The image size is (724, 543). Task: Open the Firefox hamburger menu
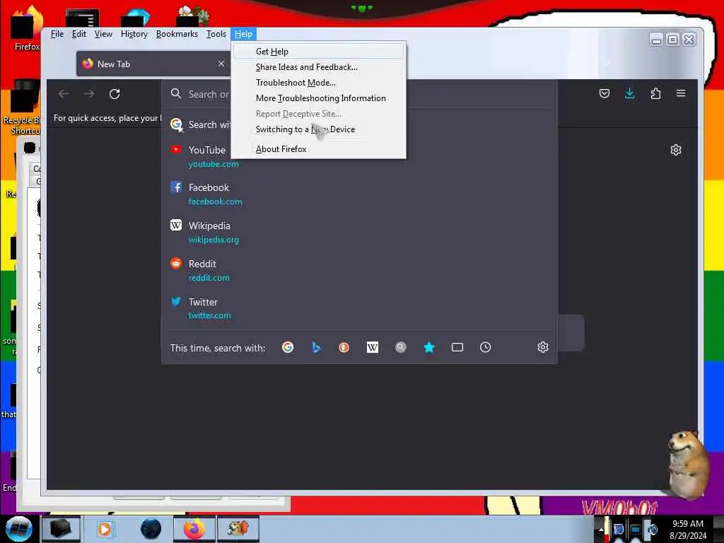click(x=681, y=94)
